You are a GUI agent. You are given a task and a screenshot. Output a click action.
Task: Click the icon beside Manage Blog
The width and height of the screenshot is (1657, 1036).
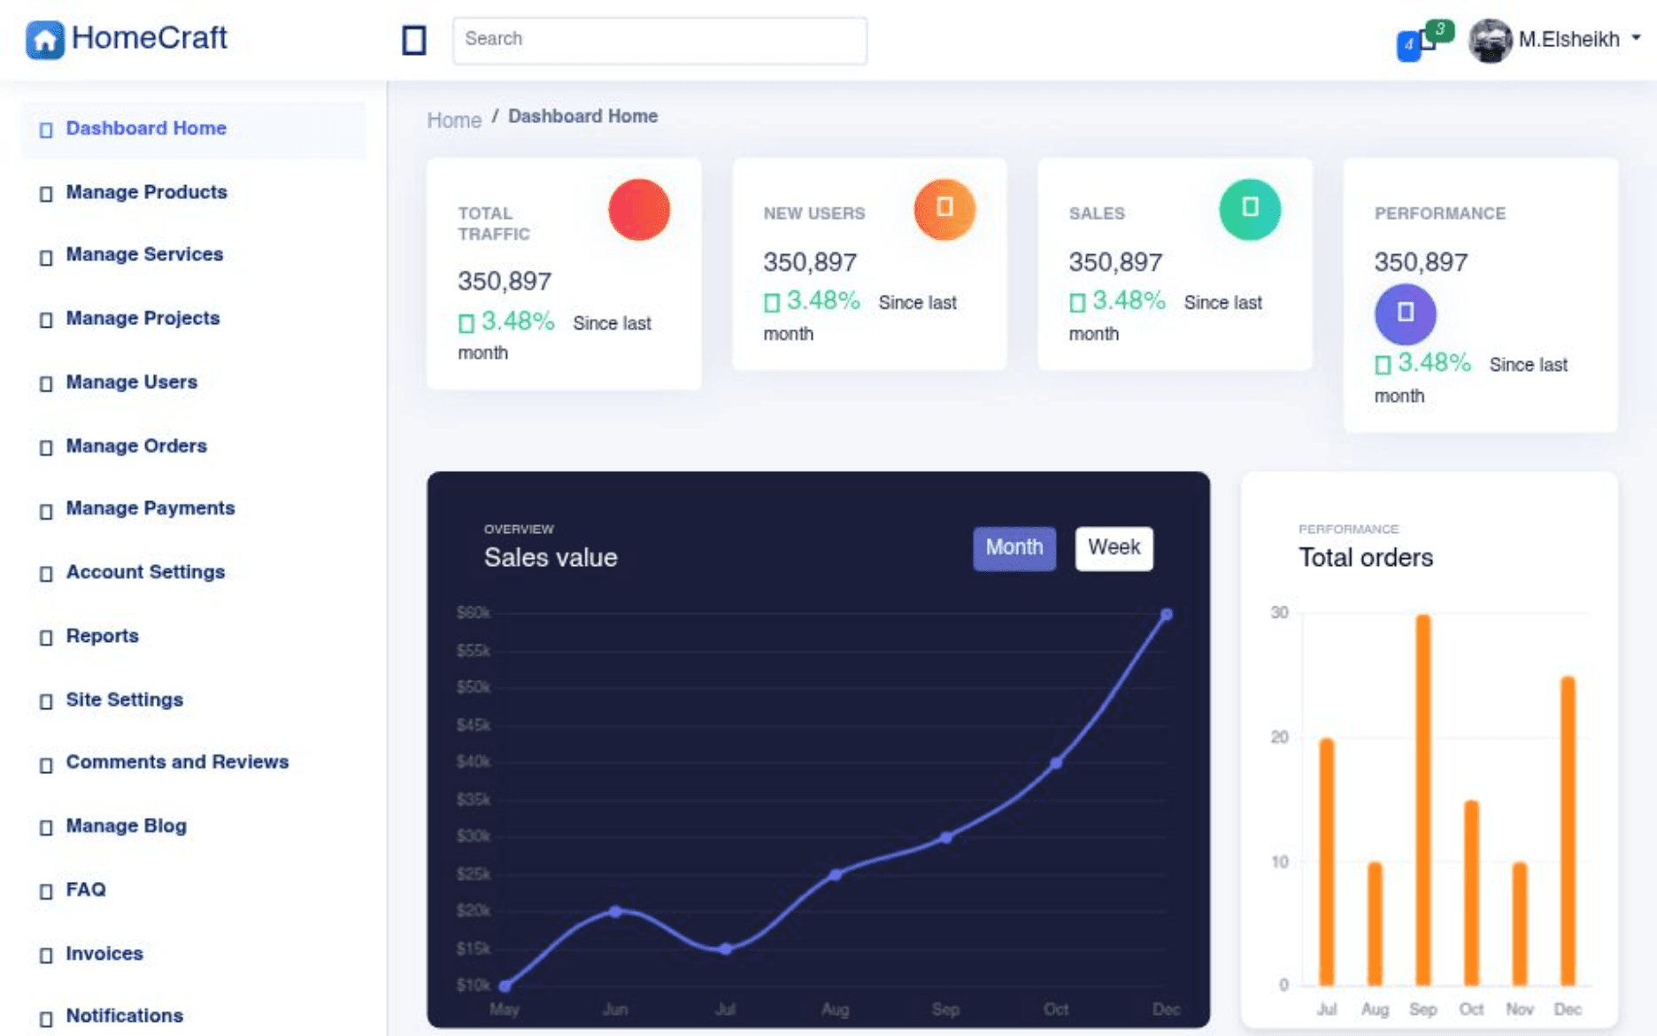click(x=46, y=829)
